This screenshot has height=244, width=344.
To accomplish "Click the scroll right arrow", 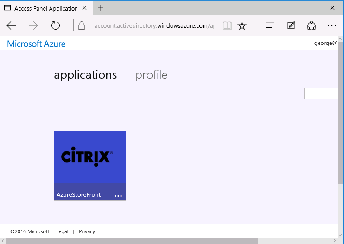I will (x=335, y=241).
